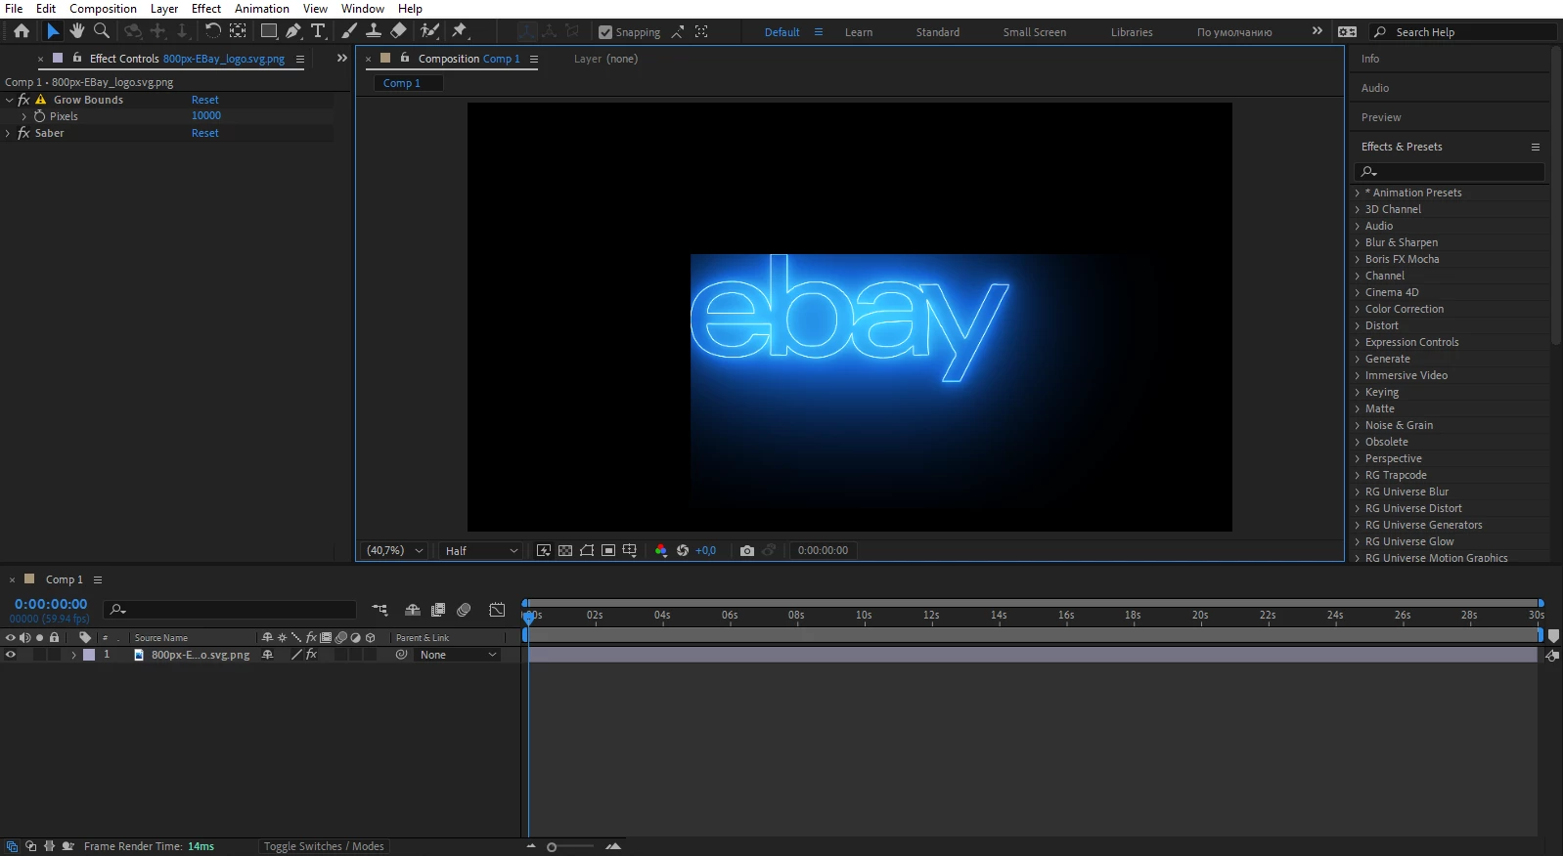Click the Comp 1 breadcrumb tab

(409, 83)
